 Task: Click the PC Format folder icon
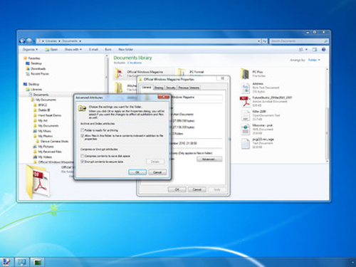pyautogui.click(x=182, y=73)
